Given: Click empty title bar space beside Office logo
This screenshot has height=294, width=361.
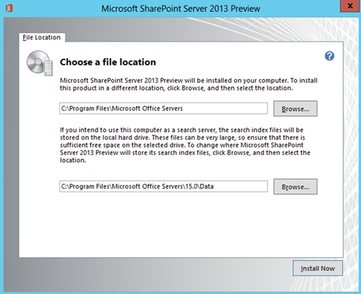Looking at the screenshot, I should click(x=55, y=8).
